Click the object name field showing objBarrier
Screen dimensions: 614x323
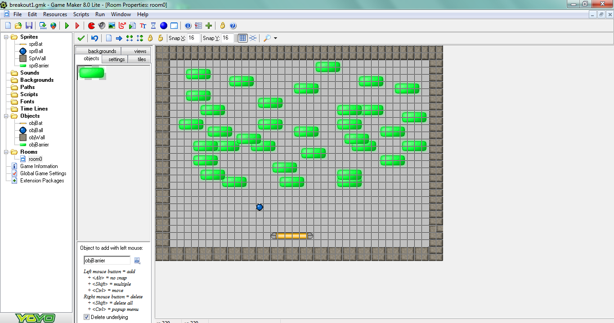click(107, 261)
